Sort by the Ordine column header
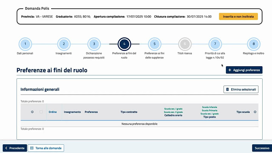272x153 pixels. tap(53, 112)
